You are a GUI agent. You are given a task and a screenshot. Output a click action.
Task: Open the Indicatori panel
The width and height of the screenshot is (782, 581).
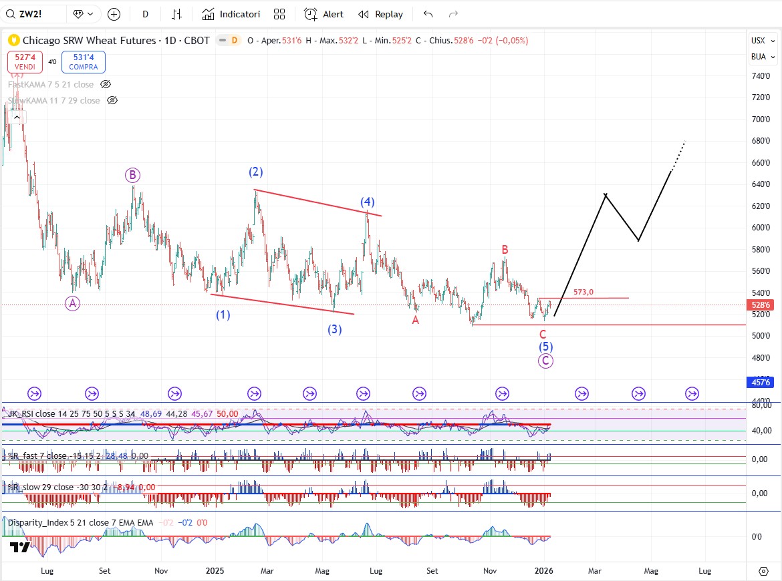click(231, 14)
